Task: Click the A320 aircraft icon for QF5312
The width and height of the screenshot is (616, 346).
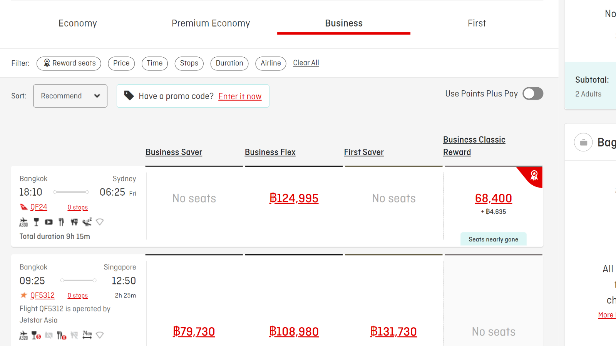Action: click(x=23, y=335)
